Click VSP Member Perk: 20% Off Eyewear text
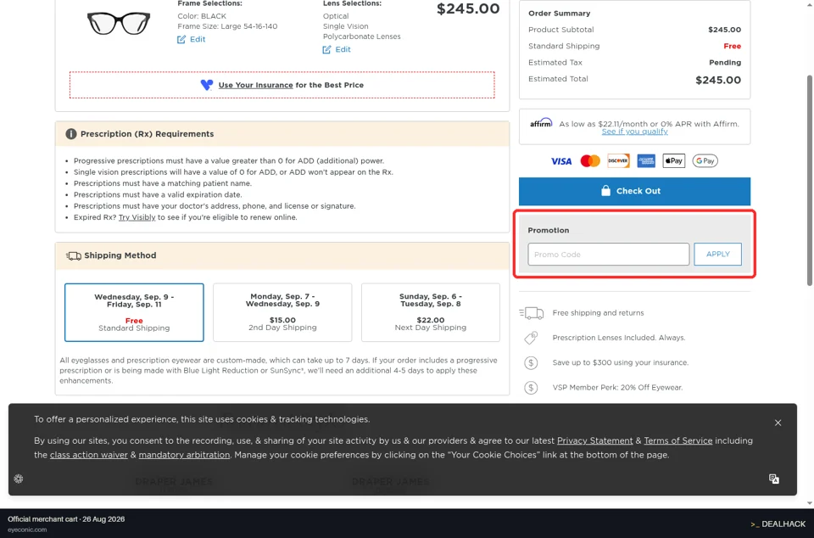 [x=617, y=388]
